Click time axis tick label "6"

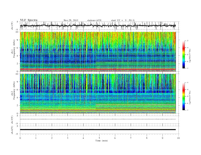click(115, 138)
